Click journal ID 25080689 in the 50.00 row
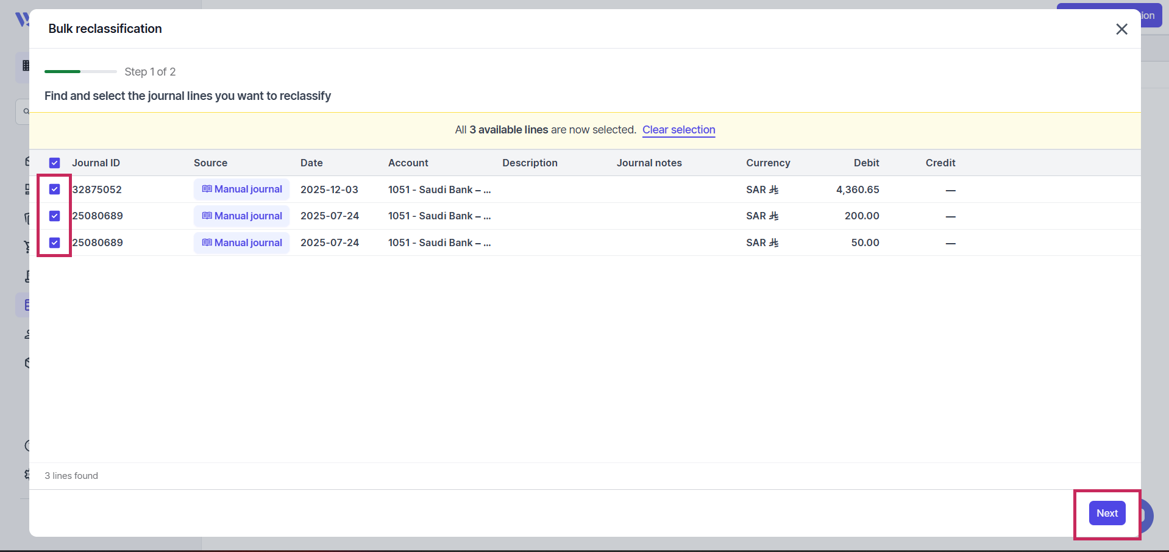The image size is (1169, 552). [x=98, y=243]
